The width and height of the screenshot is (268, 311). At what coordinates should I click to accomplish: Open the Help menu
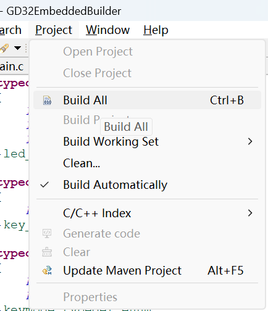[156, 30]
